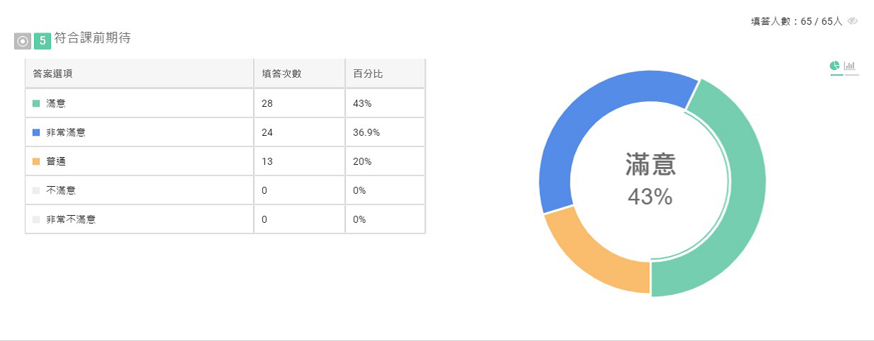Click the green 滿意 legend swatch
Image resolution: width=874 pixels, height=341 pixels.
(x=36, y=103)
